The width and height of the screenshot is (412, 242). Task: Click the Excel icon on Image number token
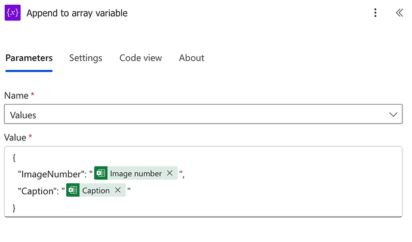click(101, 173)
